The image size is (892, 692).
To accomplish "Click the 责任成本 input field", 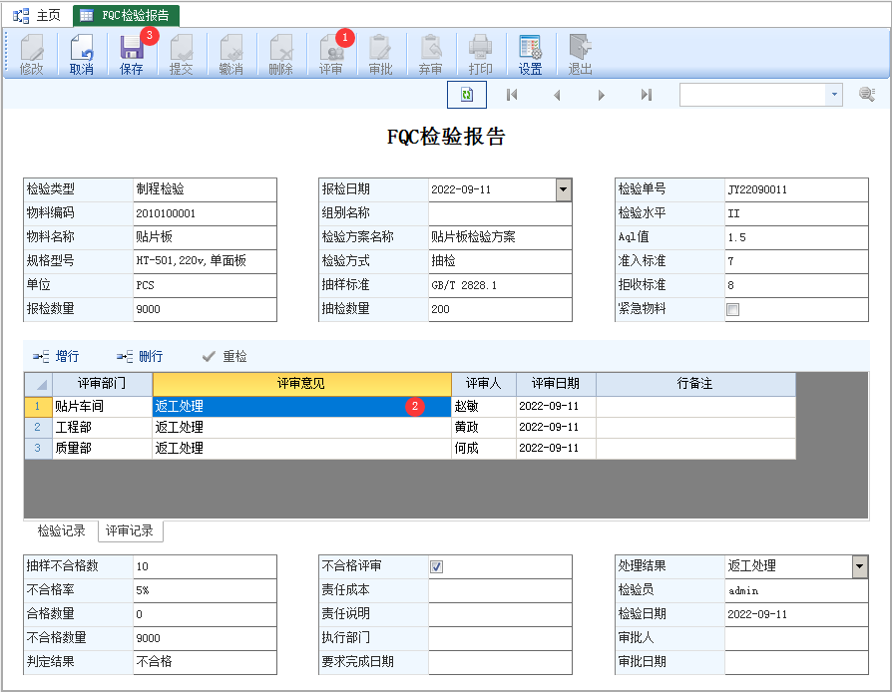I will (x=499, y=590).
